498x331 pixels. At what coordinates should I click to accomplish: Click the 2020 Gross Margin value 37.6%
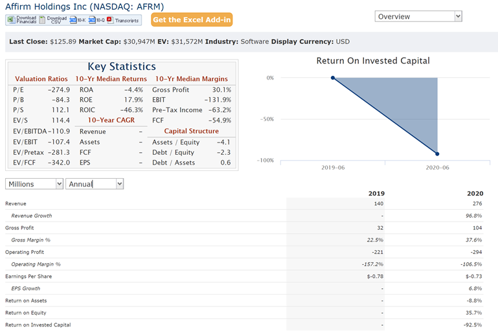tap(474, 240)
